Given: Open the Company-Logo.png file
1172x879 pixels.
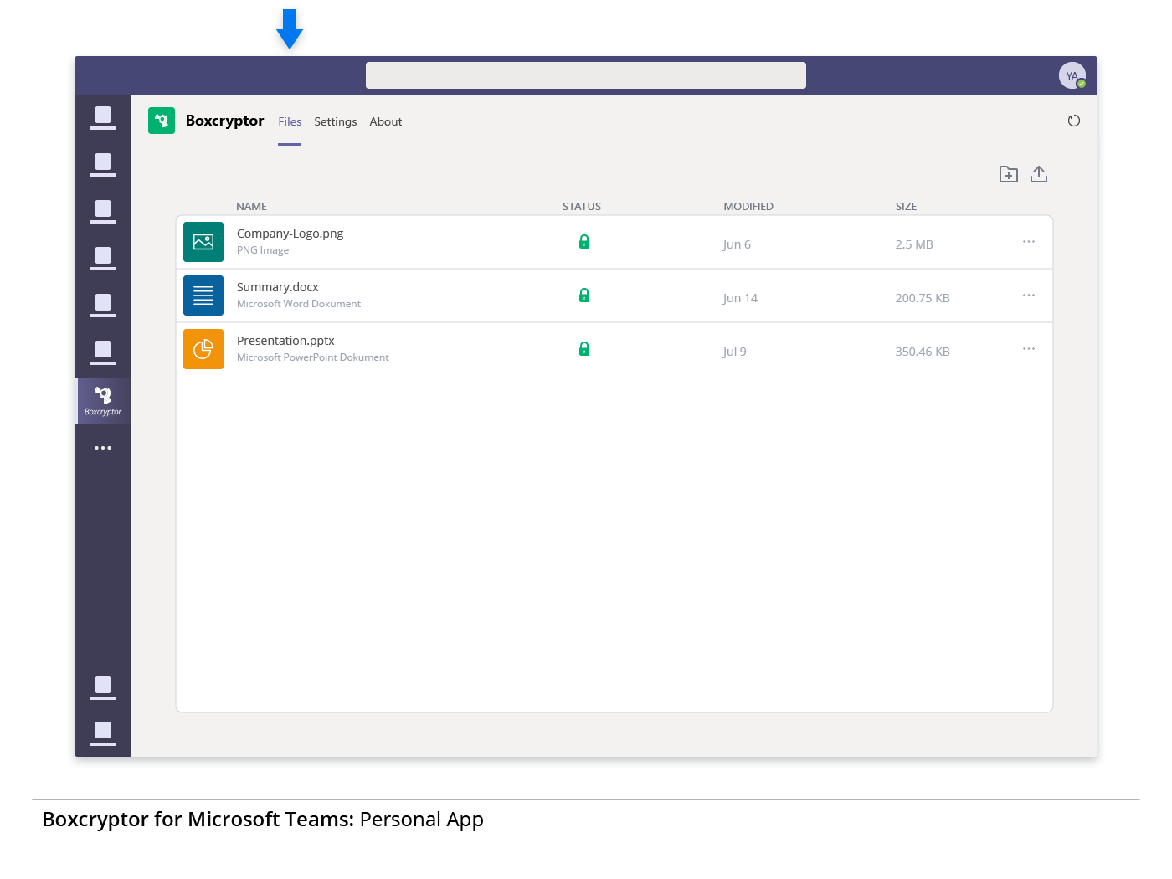Looking at the screenshot, I should (x=290, y=234).
